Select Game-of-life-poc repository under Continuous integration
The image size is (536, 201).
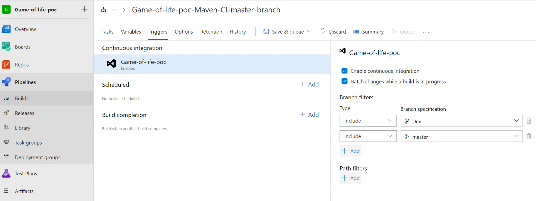[212, 64]
